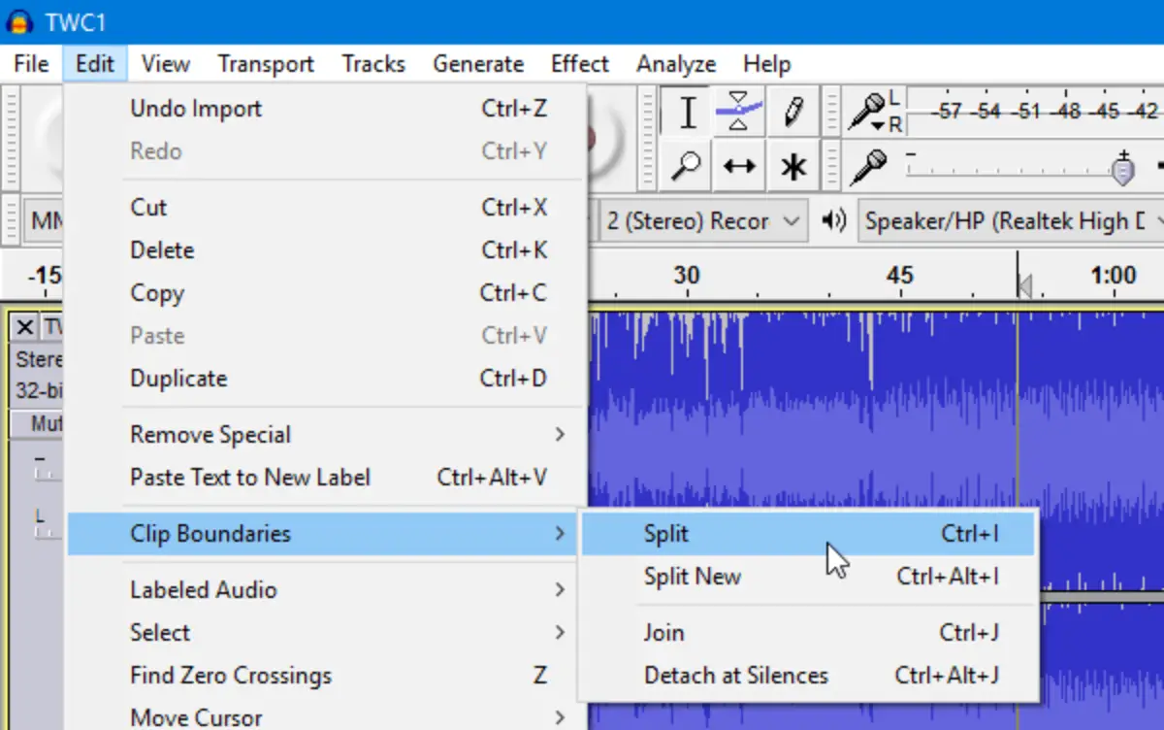Choose Detach at Silences
Image resolution: width=1164 pixels, height=730 pixels.
point(808,675)
